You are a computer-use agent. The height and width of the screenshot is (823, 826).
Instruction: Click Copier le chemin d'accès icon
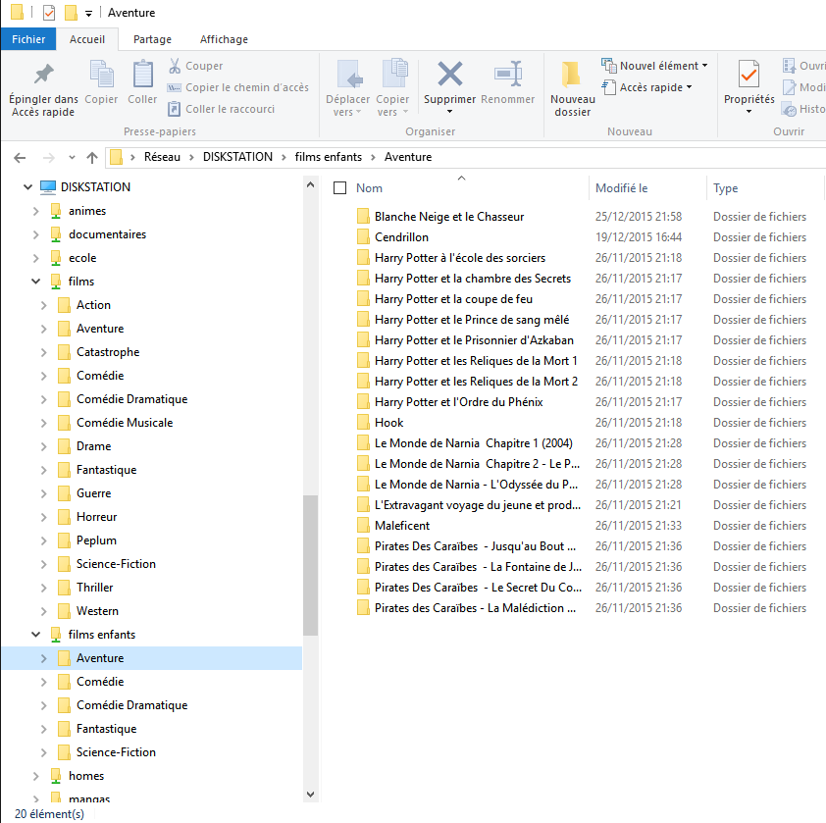(x=175, y=87)
